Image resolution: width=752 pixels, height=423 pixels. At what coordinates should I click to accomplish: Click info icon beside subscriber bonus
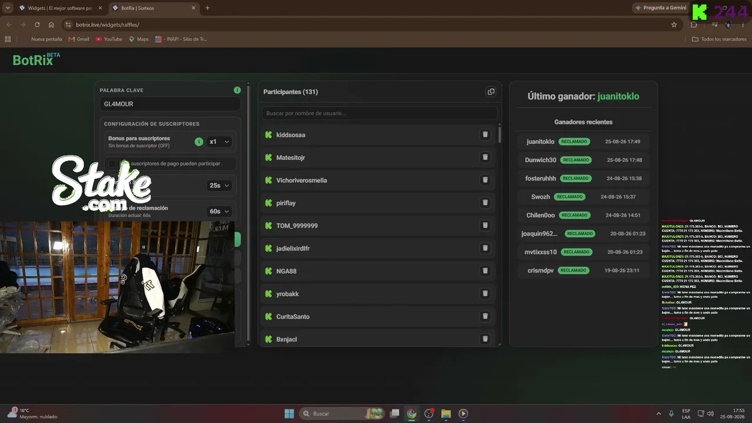tap(199, 142)
